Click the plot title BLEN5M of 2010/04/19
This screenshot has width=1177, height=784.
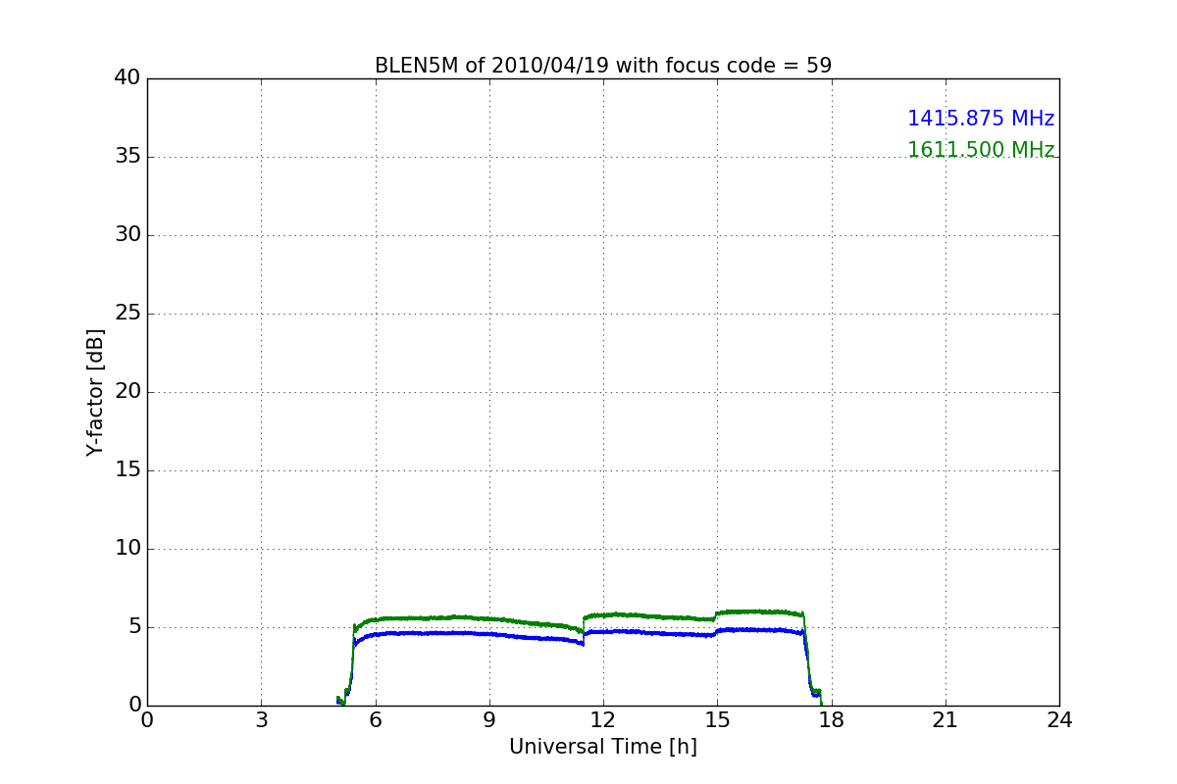[x=603, y=66]
